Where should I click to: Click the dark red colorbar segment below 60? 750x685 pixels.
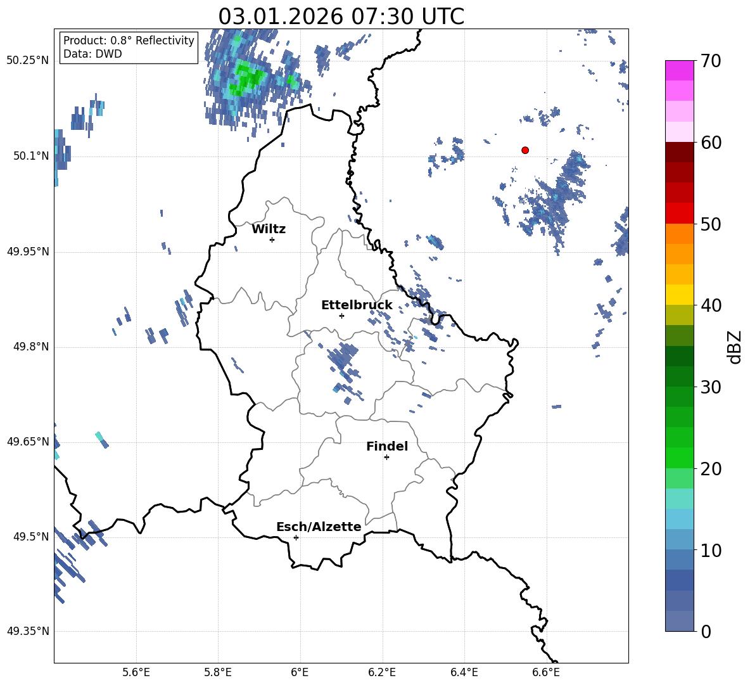679,152
